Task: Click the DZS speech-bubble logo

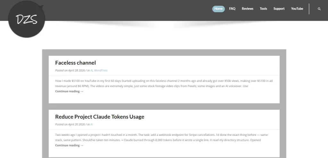Action: (27, 19)
